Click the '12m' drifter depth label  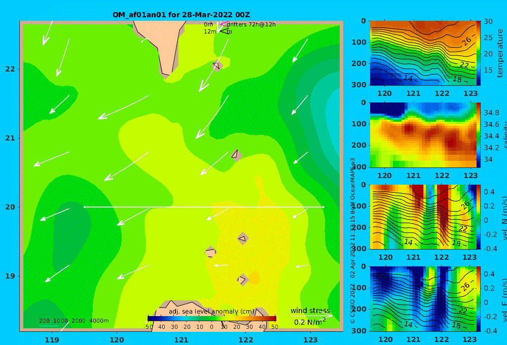pyautogui.click(x=210, y=31)
